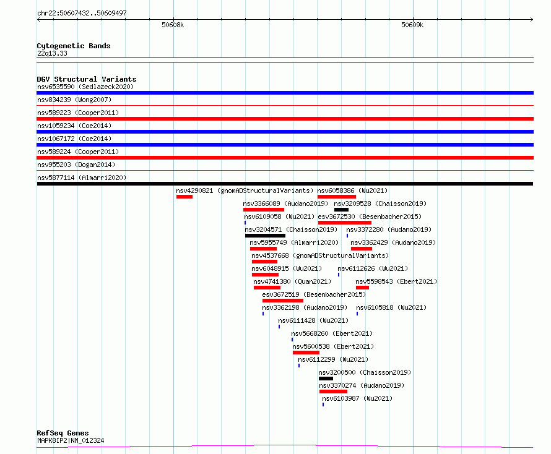Open nsv5598543 (Ebert2021) label

pos(396,281)
